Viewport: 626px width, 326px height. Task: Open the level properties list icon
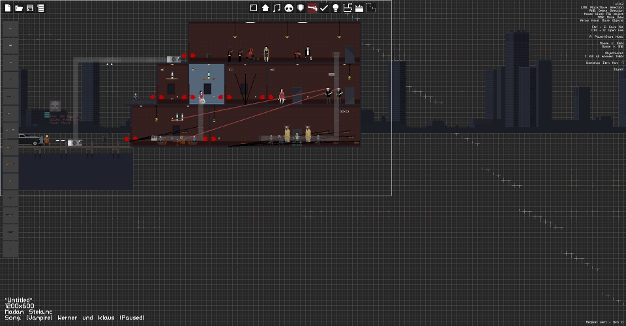[x=40, y=8]
